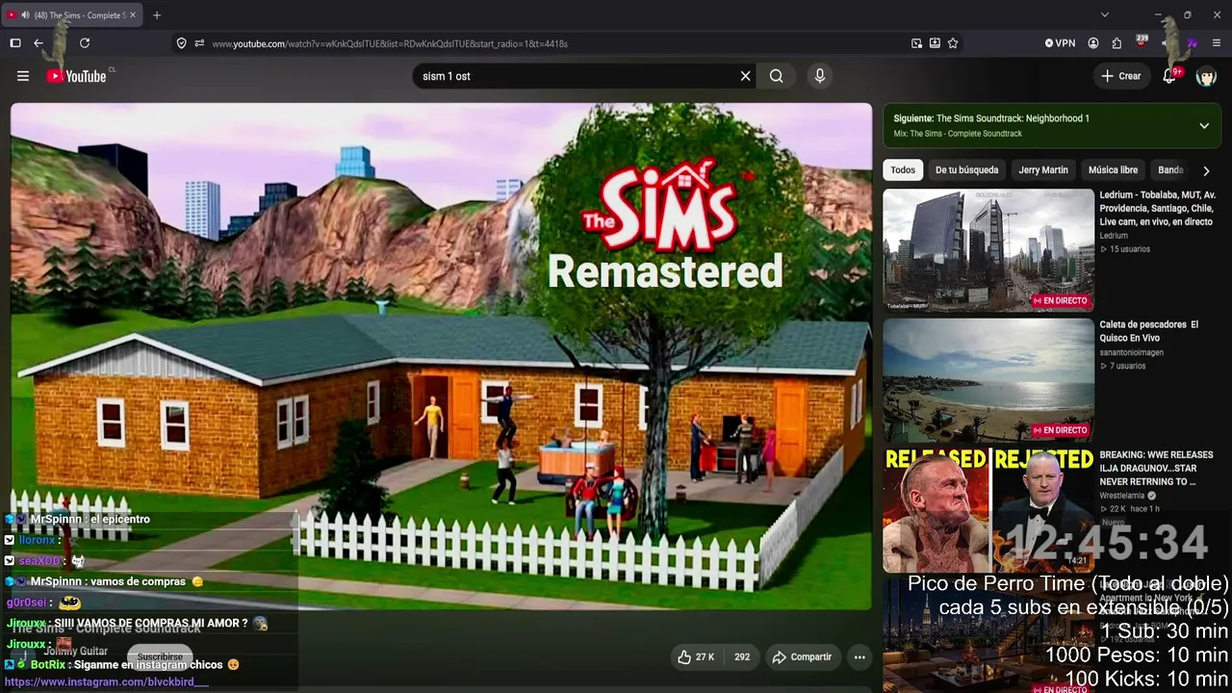Open the 'Ledrium - Tobalaba, MUT' video title
This screenshot has height=693, width=1232.
click(1159, 208)
